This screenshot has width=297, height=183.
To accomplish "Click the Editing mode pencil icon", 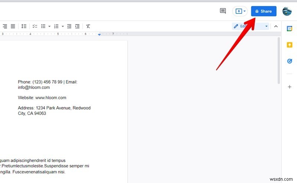I will 236,26.
